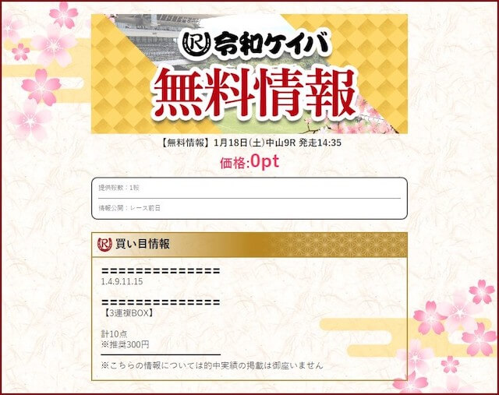The image size is (499, 395).
Task: Click the 【3連複BOX】 bet type text
Action: coord(128,313)
